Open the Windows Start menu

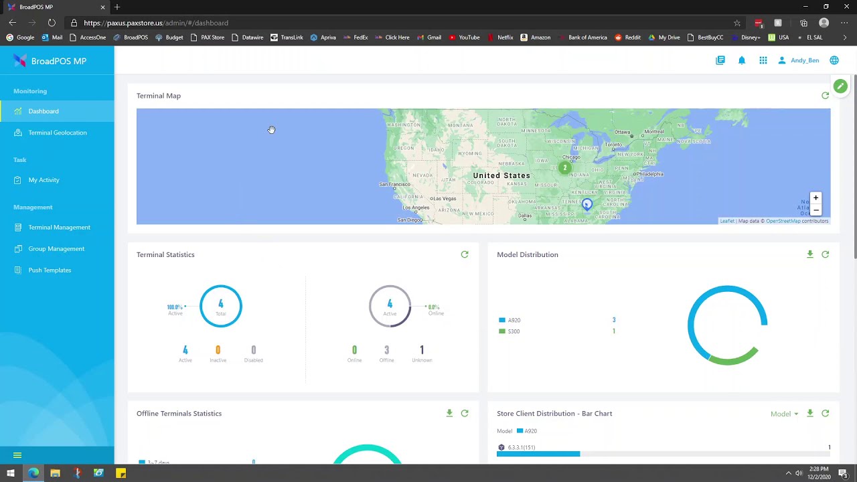11,473
